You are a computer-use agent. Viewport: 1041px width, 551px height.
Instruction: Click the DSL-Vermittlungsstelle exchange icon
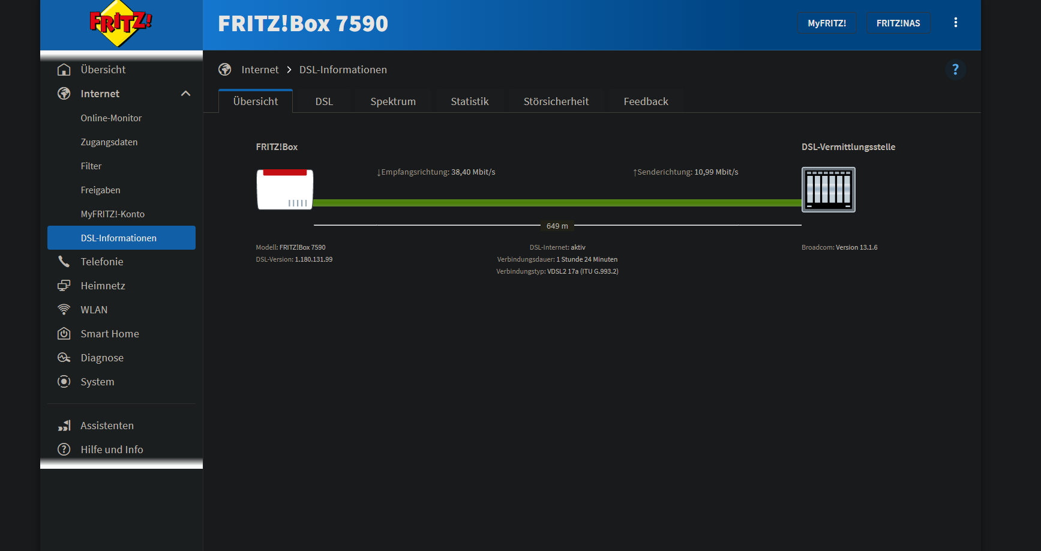(x=829, y=190)
